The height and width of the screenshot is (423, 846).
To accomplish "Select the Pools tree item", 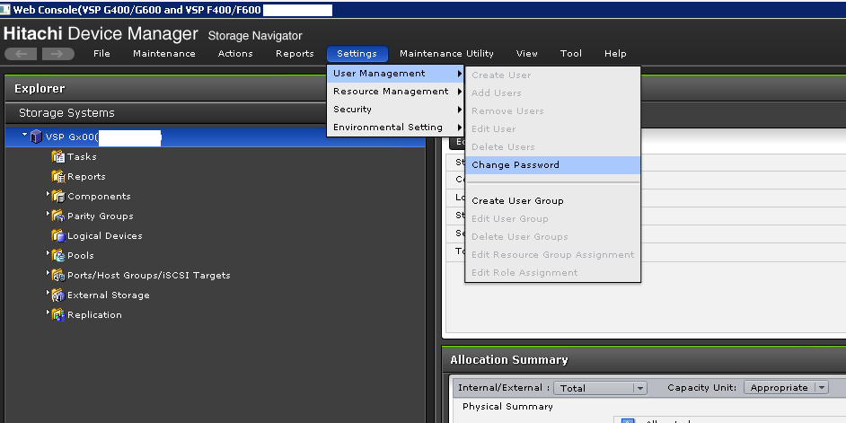I will click(81, 255).
